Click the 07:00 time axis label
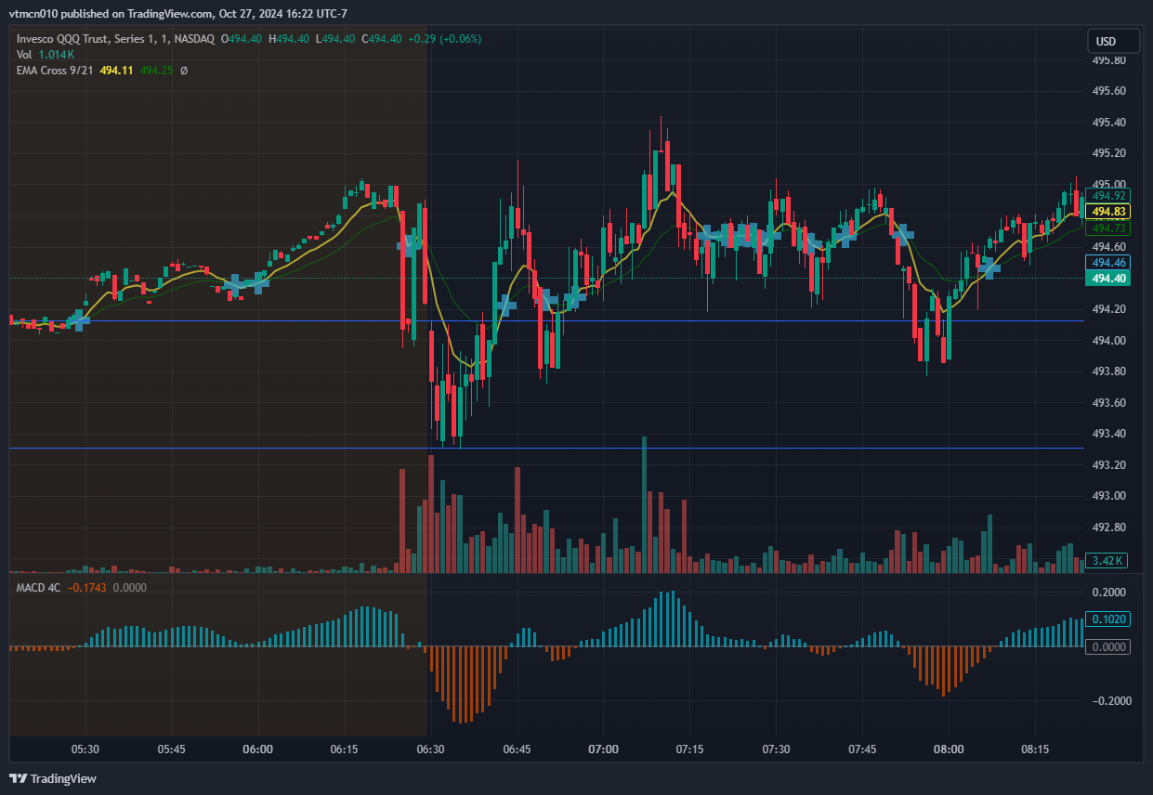Image resolution: width=1153 pixels, height=795 pixels. tap(603, 749)
